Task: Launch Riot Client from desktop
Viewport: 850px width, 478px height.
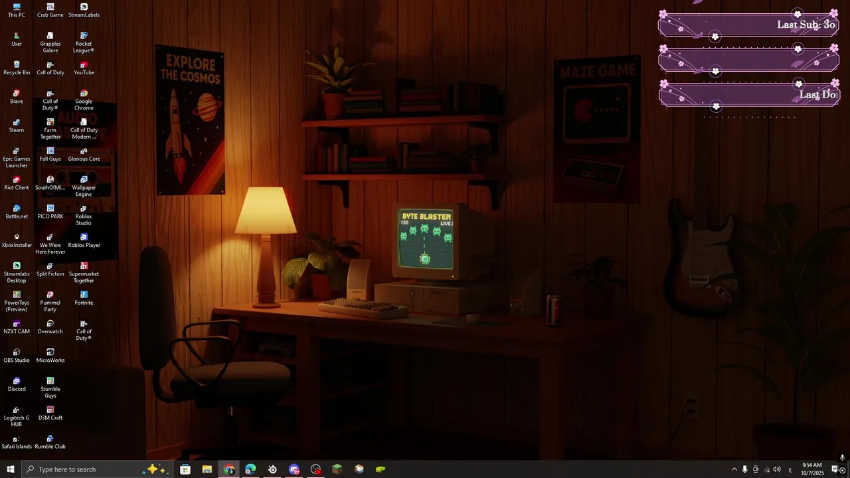Action: pos(17,183)
